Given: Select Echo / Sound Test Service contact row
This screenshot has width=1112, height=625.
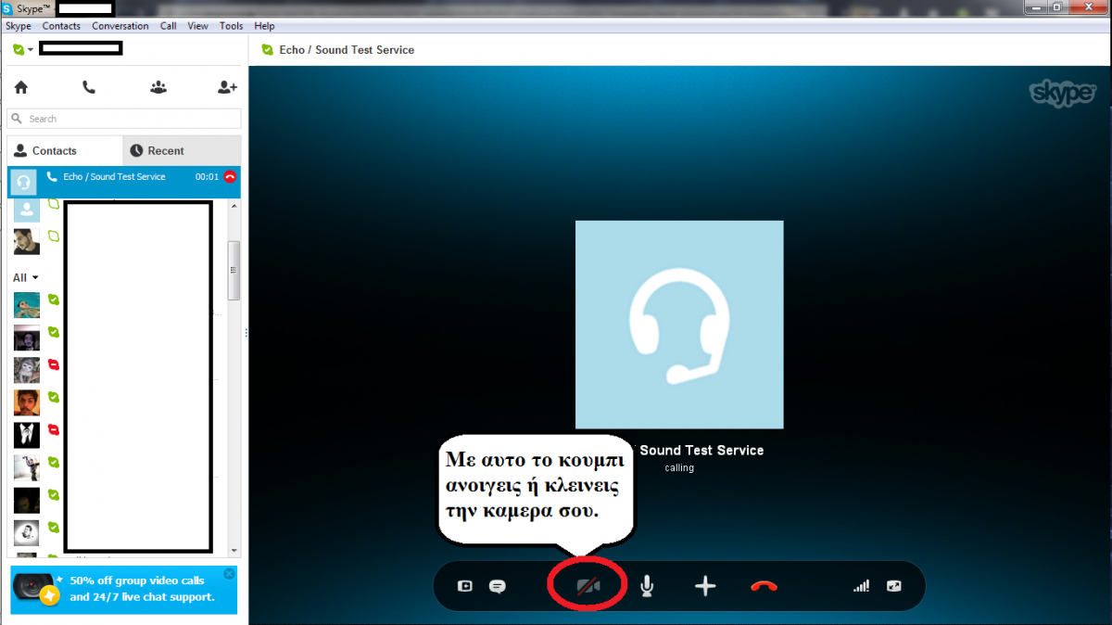Looking at the screenshot, I should pyautogui.click(x=124, y=182).
